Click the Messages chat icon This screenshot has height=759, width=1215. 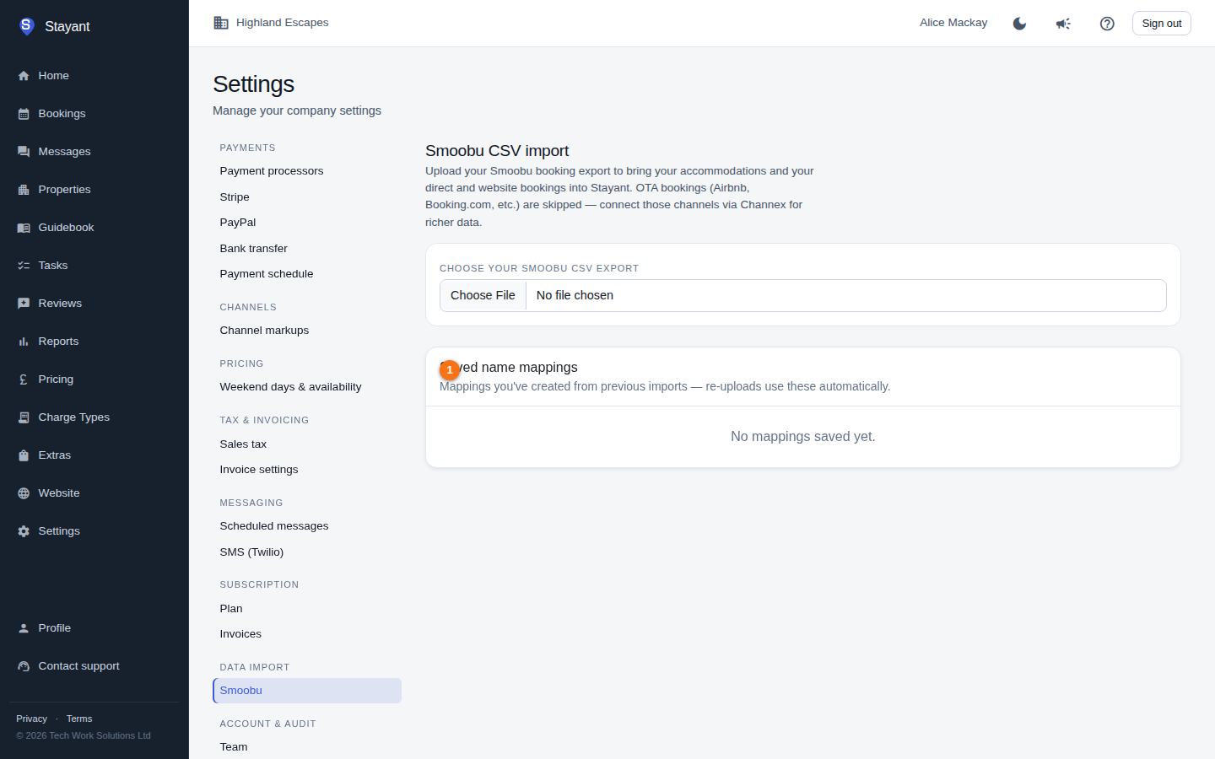click(x=24, y=152)
